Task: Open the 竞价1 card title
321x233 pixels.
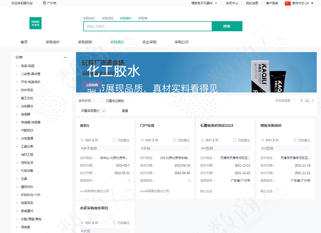Action: (84, 125)
